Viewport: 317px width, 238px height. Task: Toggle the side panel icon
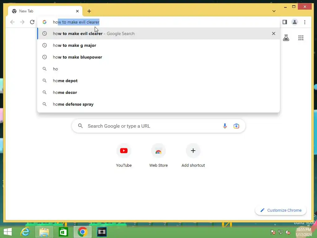coord(285,22)
